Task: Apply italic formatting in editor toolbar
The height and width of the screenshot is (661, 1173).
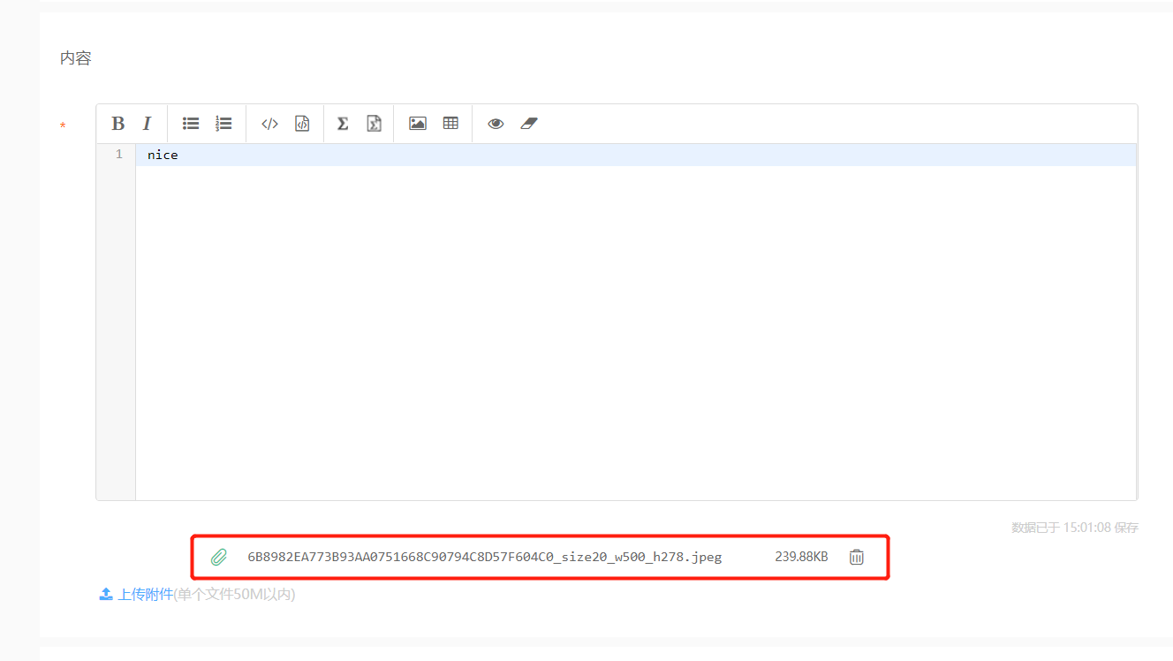Action: point(148,124)
